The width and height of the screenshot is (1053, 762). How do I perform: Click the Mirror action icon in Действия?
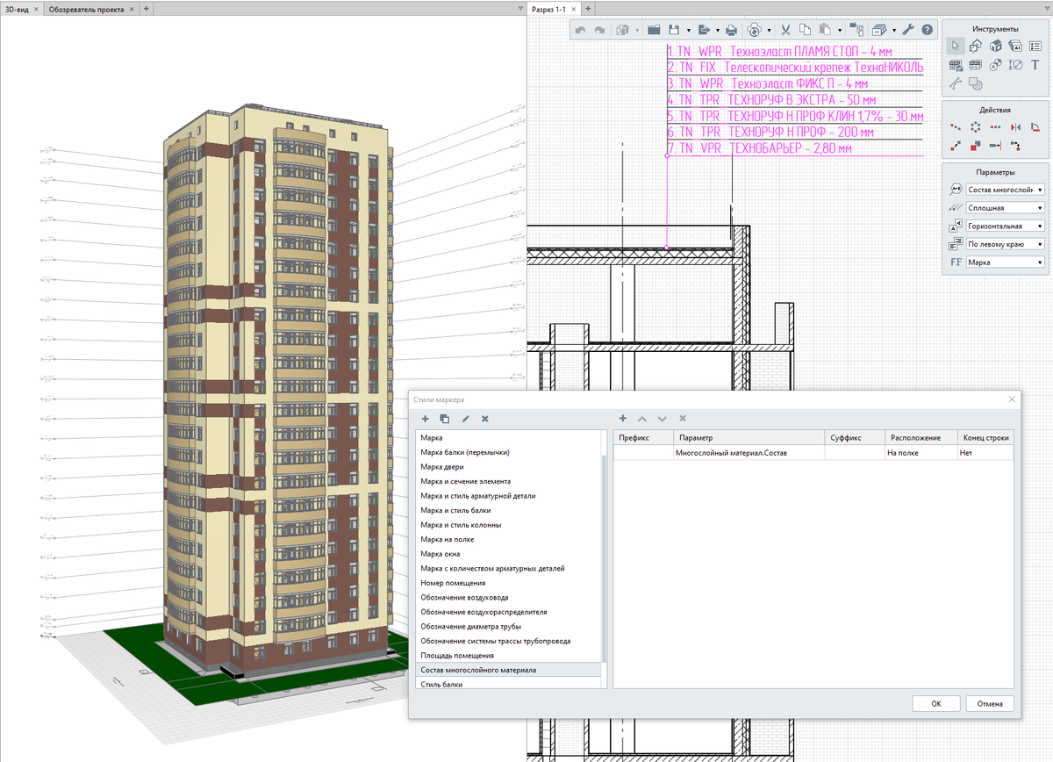pyautogui.click(x=1015, y=127)
